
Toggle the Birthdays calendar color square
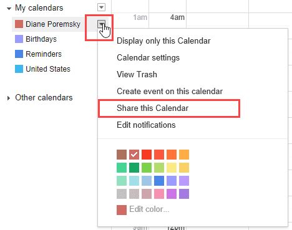coord(19,39)
